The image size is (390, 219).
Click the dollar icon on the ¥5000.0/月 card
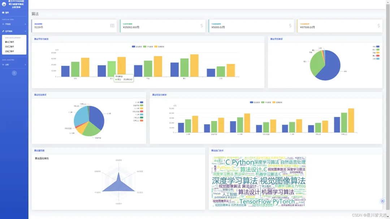290,26
